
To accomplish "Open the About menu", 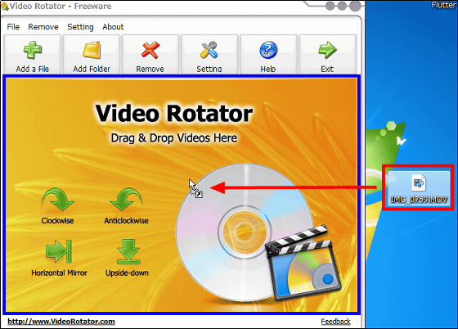I will pyautogui.click(x=113, y=27).
